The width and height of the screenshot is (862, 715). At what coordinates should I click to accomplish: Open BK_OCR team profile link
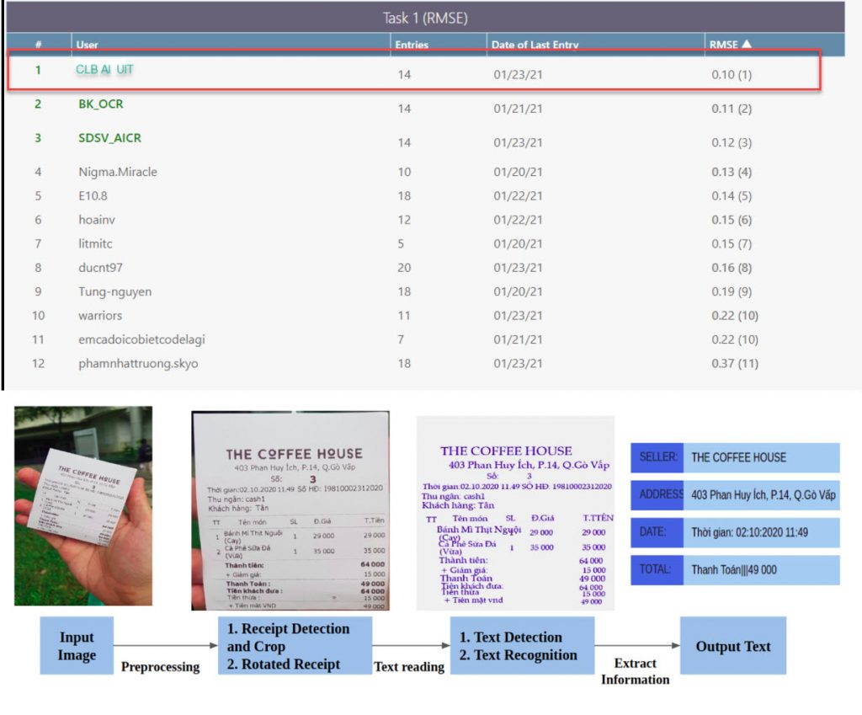pyautogui.click(x=101, y=104)
